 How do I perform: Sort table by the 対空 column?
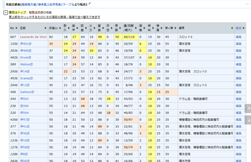(110, 28)
